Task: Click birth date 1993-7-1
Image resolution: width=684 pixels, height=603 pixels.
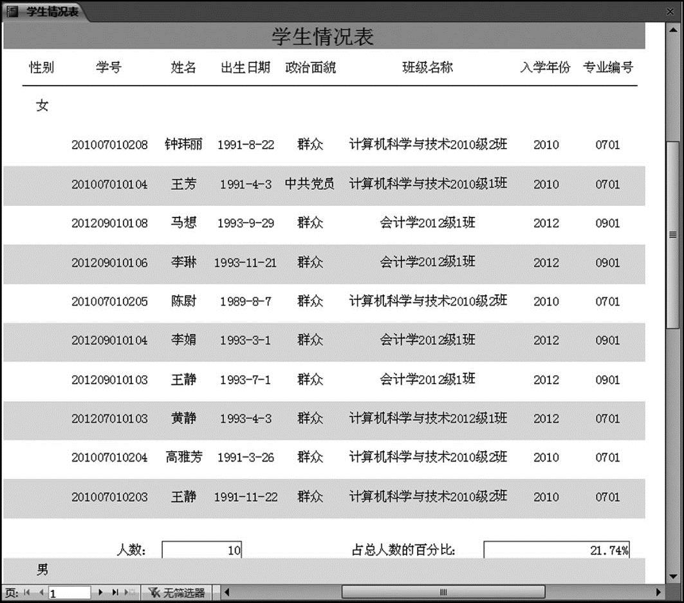Action: [x=245, y=380]
